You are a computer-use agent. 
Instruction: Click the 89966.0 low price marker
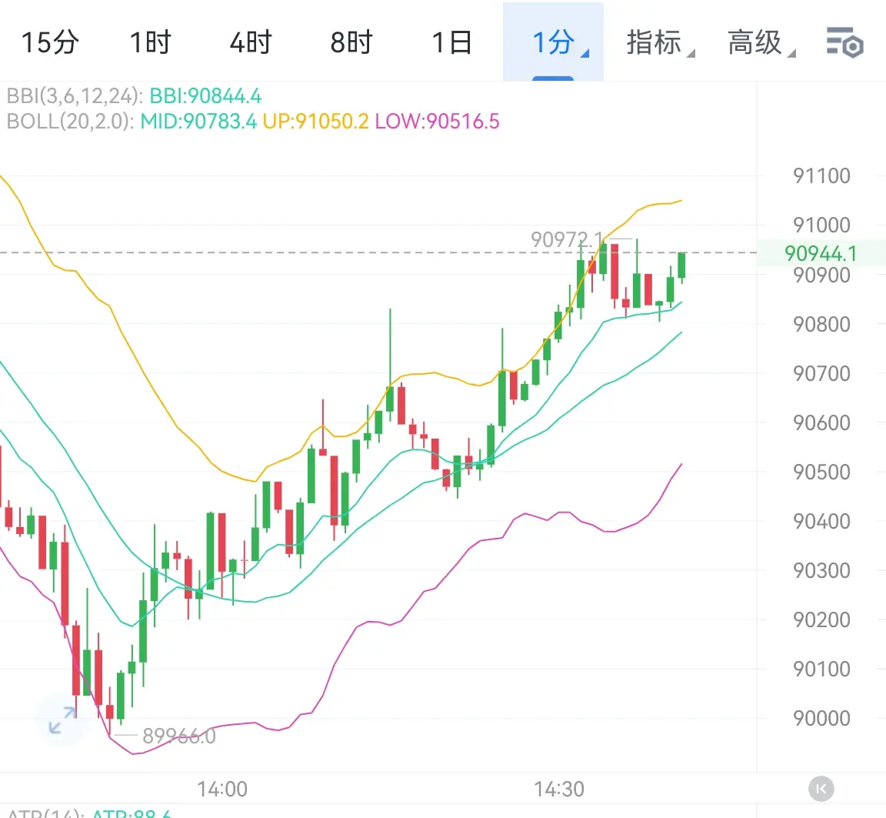[x=179, y=736]
